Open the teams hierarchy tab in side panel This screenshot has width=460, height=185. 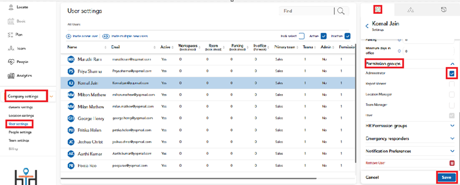[x=411, y=10]
